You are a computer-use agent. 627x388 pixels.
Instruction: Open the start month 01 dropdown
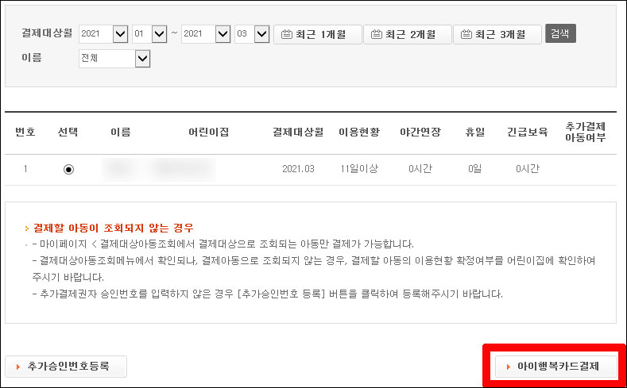tap(149, 34)
